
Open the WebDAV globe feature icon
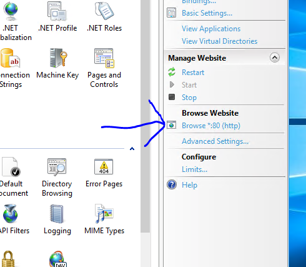click(x=58, y=259)
